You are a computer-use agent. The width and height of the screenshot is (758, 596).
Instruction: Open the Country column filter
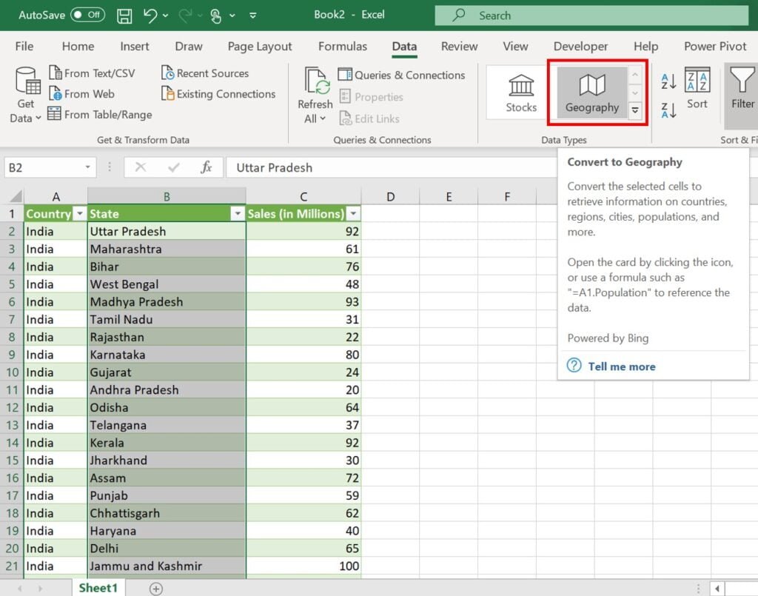coord(80,213)
